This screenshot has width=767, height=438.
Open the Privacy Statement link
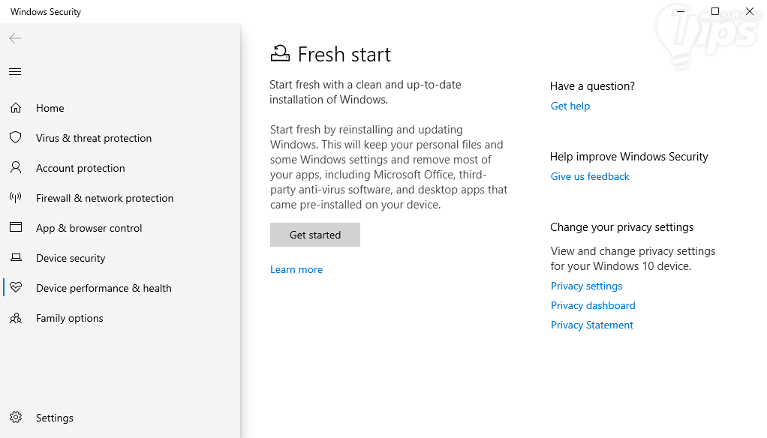click(x=592, y=325)
